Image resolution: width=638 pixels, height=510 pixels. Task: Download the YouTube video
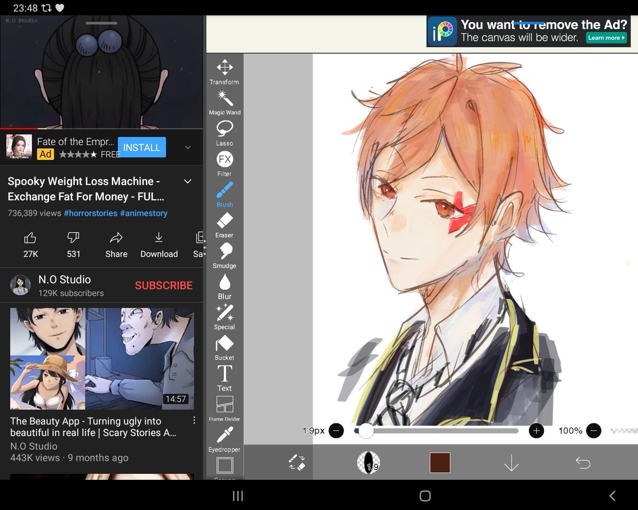(x=159, y=245)
